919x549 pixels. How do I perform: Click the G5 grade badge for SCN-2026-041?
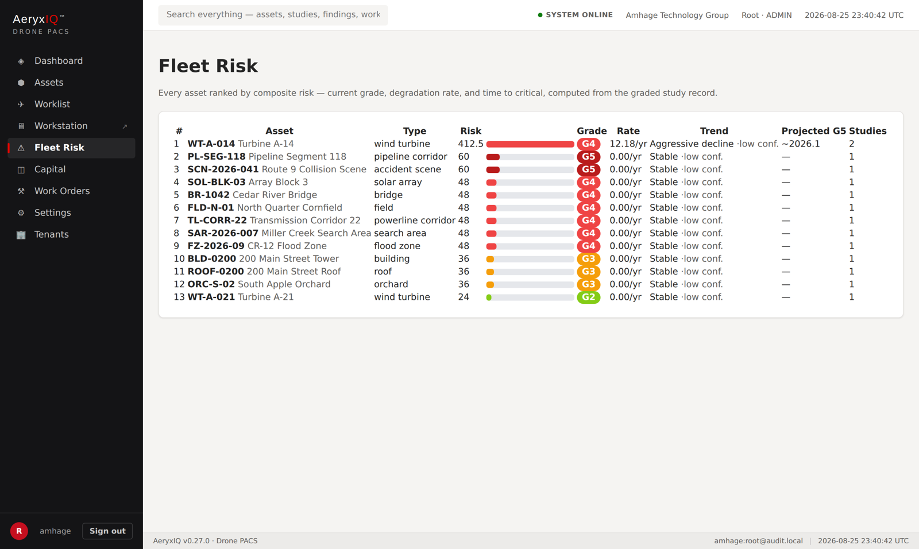click(x=589, y=169)
